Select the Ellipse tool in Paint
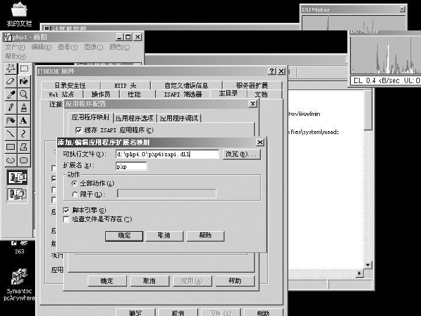This screenshot has height=316, width=421. 11,160
